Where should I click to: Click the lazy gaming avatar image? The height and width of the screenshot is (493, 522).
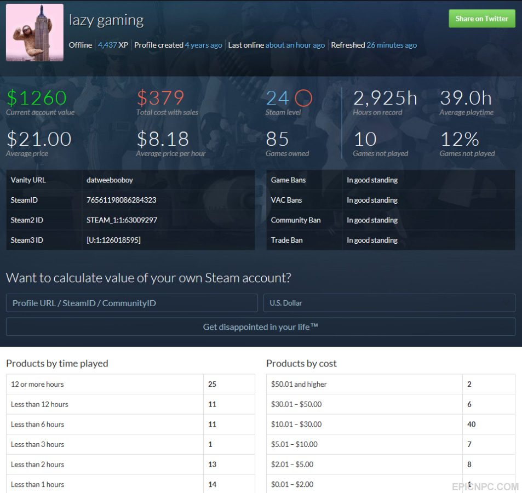point(35,32)
